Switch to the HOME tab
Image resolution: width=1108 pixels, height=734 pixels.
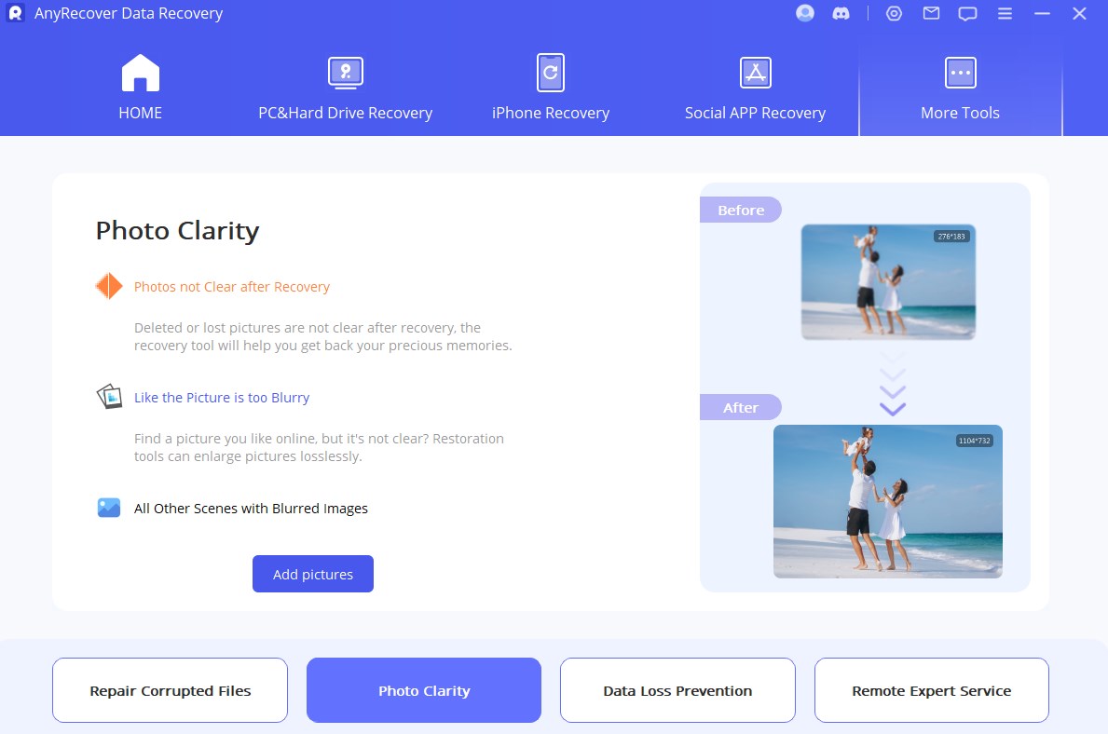(140, 88)
